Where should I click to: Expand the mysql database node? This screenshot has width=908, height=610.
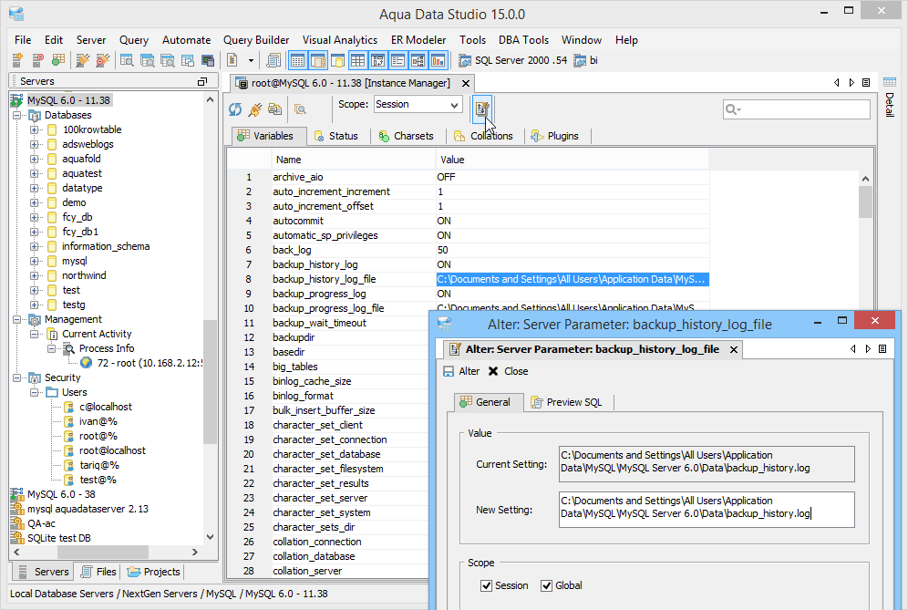point(34,262)
